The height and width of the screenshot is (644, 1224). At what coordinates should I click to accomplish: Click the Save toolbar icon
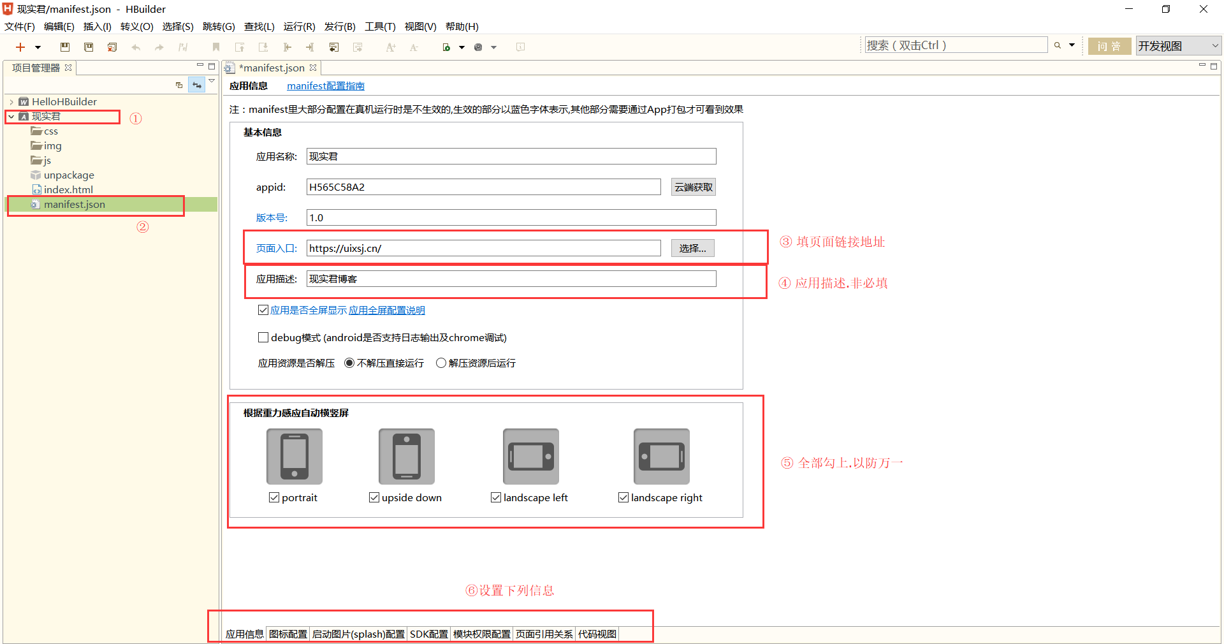pyautogui.click(x=65, y=47)
